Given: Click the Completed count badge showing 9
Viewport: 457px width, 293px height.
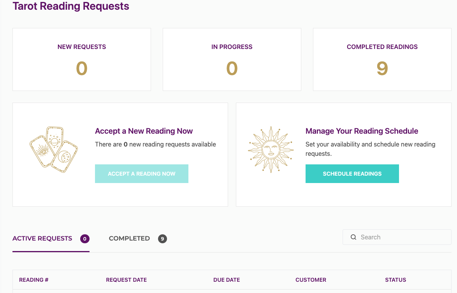Looking at the screenshot, I should point(162,239).
